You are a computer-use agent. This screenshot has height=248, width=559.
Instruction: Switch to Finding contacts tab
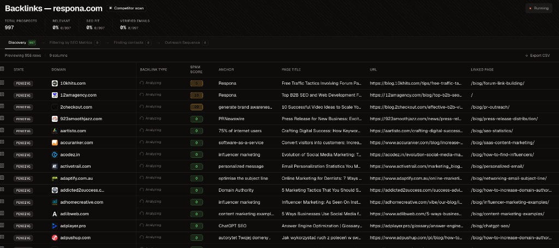coord(132,43)
